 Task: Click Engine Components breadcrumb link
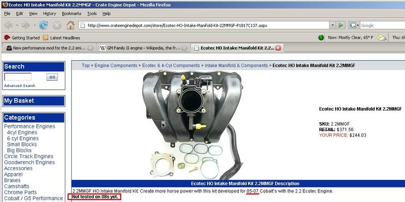point(116,66)
